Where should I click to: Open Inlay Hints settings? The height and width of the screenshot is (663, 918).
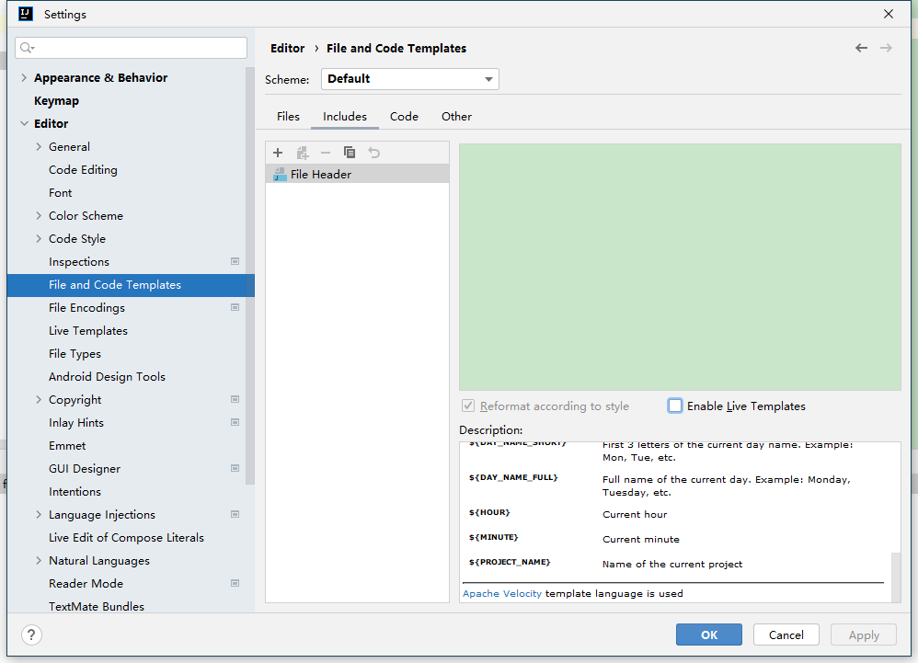[x=76, y=422]
